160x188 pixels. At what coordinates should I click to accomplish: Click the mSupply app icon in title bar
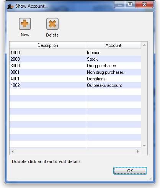[10, 6]
